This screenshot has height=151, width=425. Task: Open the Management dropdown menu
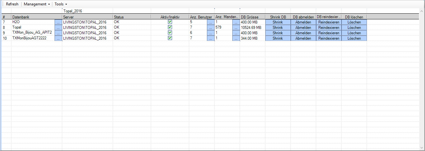[37, 4]
